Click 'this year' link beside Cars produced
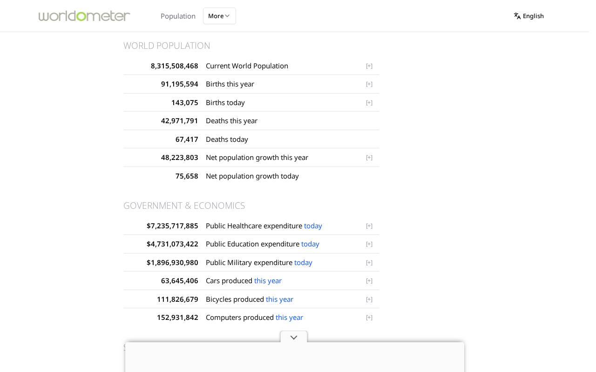This screenshot has height=372, width=596. pos(268,281)
